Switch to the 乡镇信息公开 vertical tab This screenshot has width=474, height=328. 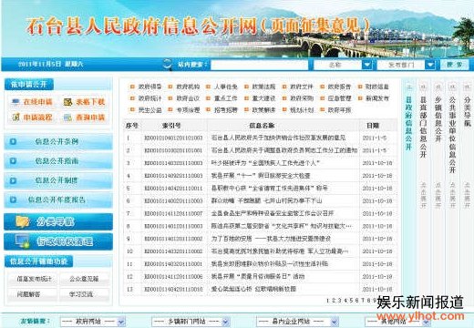click(x=438, y=119)
